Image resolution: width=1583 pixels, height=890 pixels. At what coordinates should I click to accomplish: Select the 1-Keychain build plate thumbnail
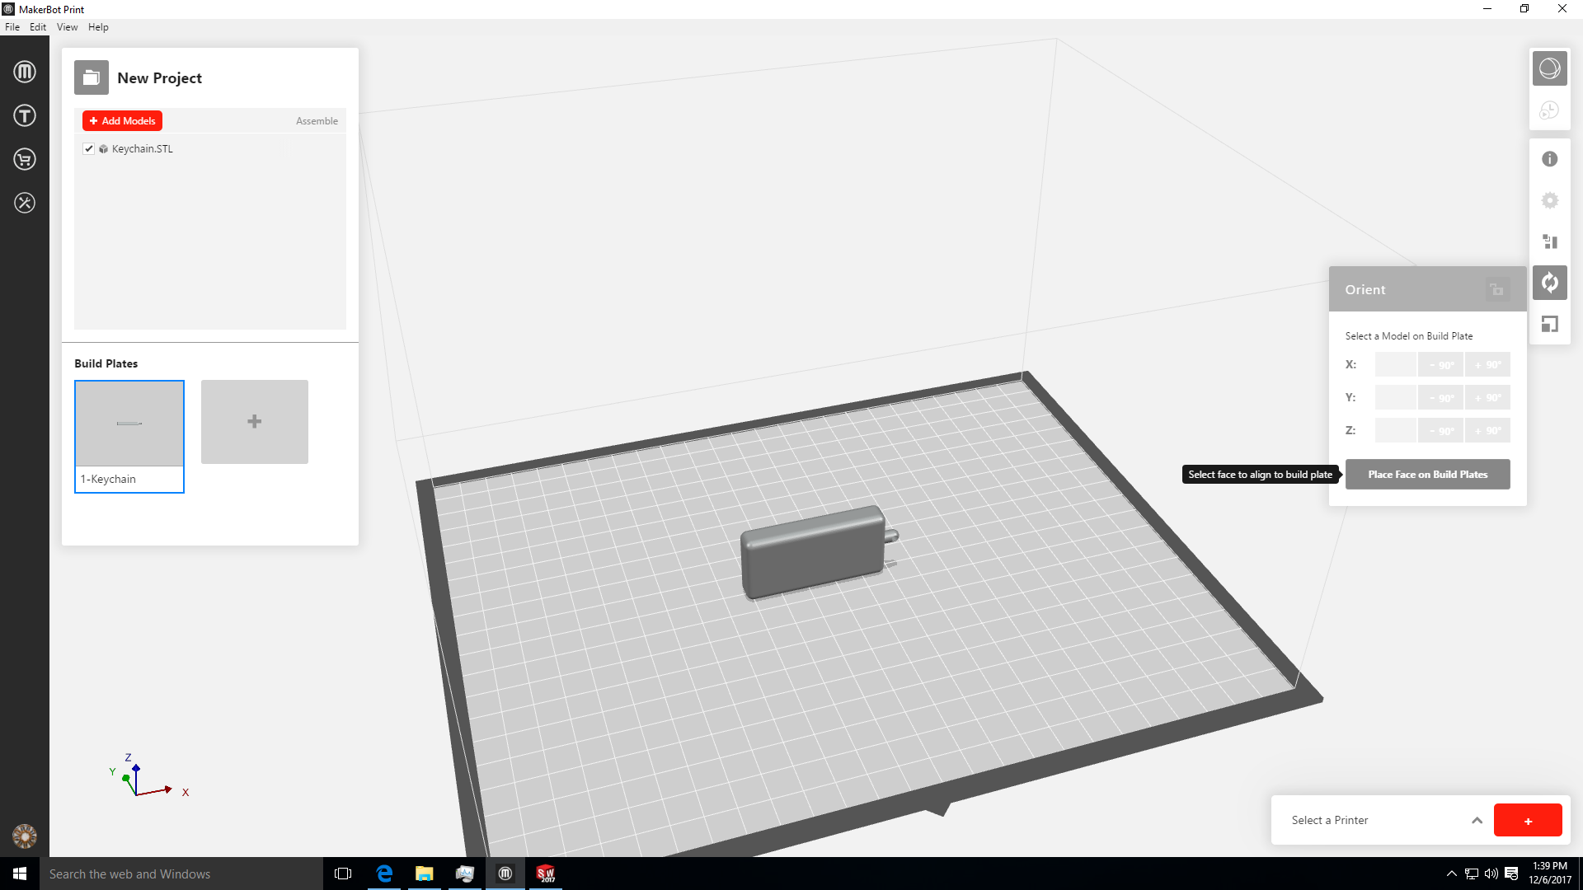tap(129, 424)
